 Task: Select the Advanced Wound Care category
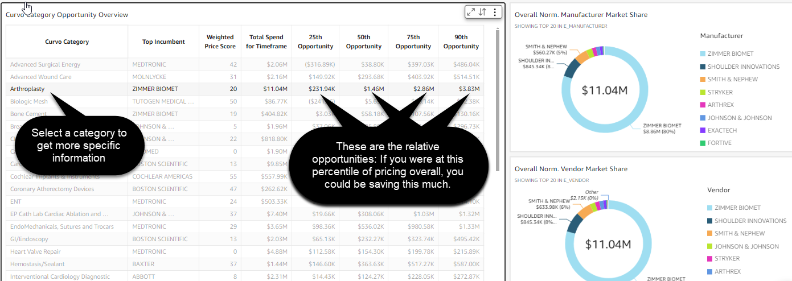click(x=41, y=77)
